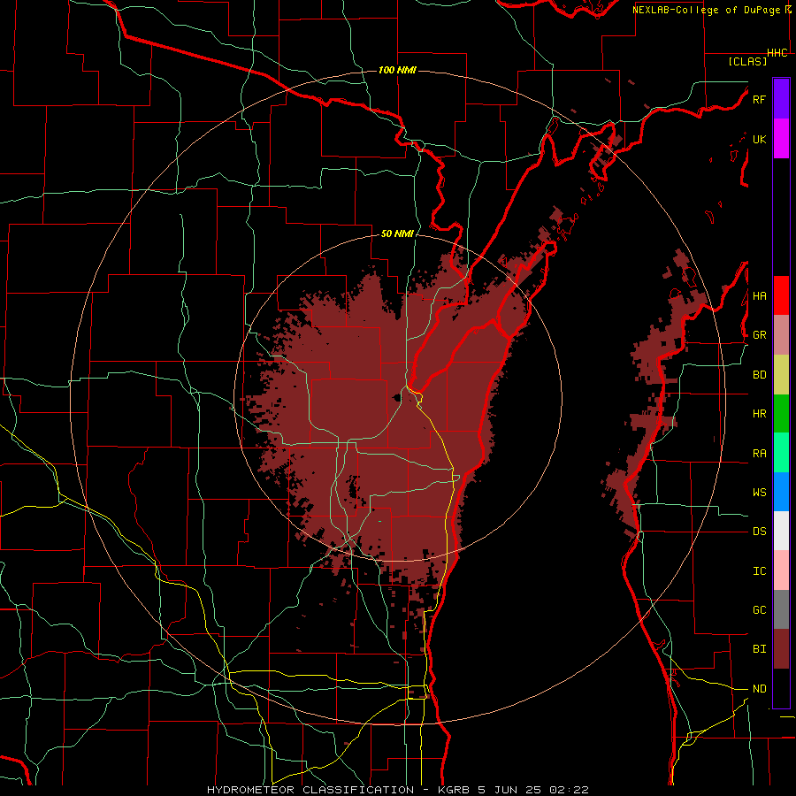
Task: Select the GC gray legend swatch
Action: pos(781,609)
